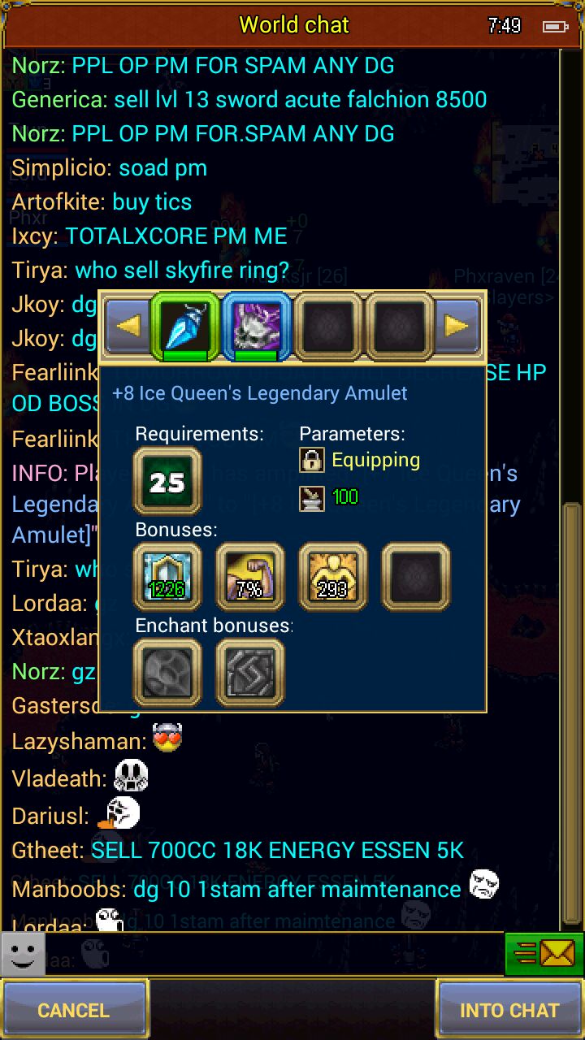The width and height of the screenshot is (585, 1040).
Task: Select the blue crystal amulet item slot
Action: (185, 327)
